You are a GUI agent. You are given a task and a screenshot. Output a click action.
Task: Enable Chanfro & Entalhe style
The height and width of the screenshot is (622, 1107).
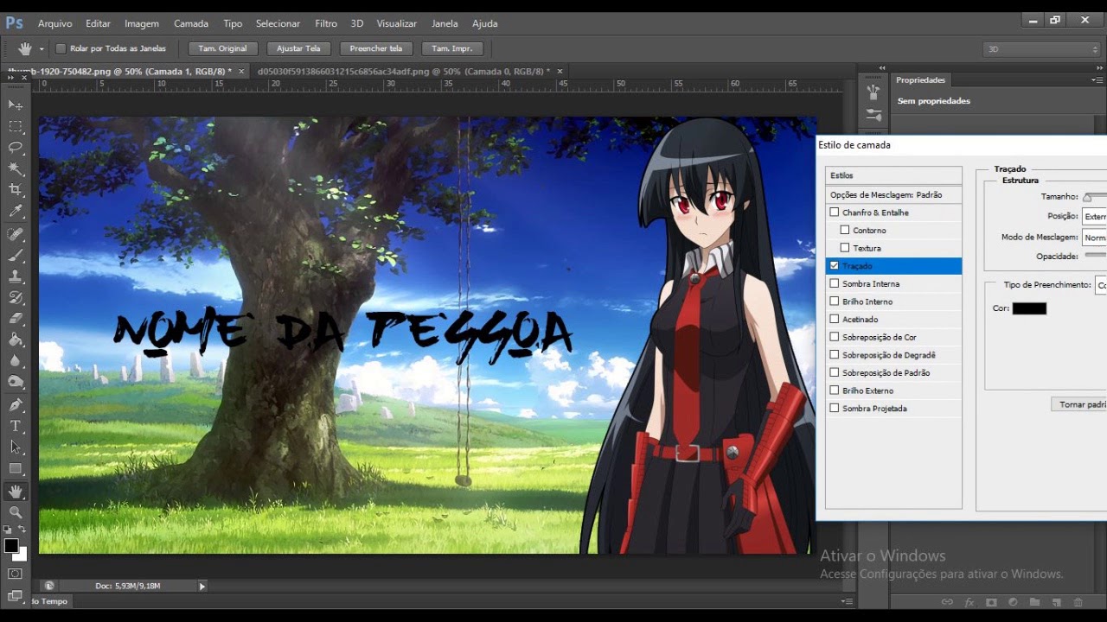point(835,213)
